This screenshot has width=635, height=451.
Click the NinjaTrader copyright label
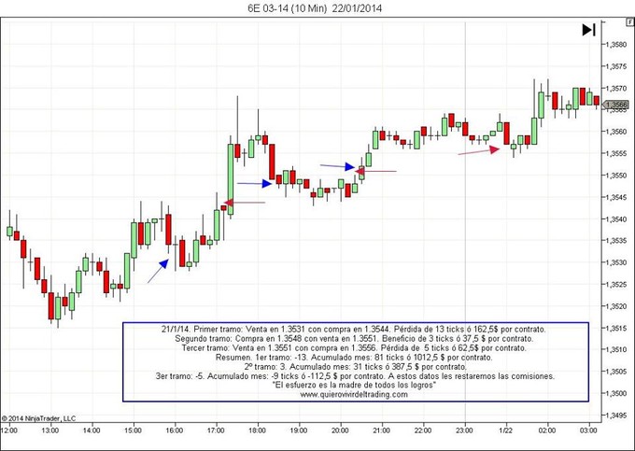coord(39,417)
